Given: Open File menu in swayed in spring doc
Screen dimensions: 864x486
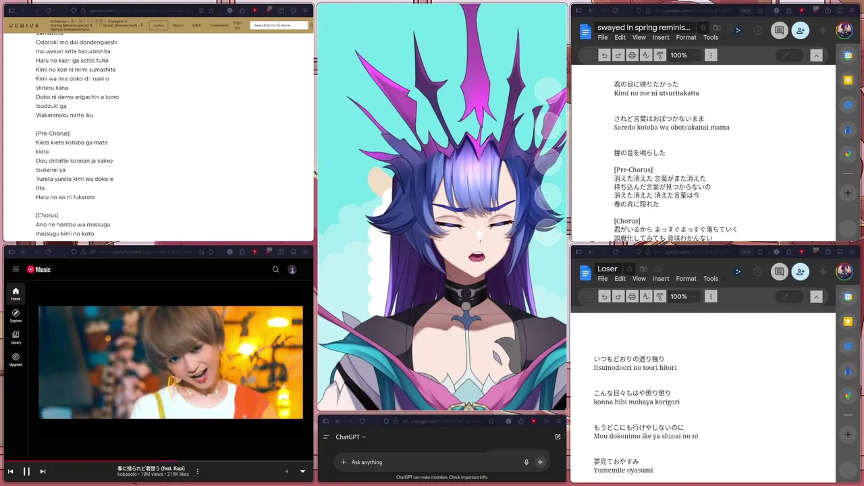Looking at the screenshot, I should pyautogui.click(x=603, y=37).
